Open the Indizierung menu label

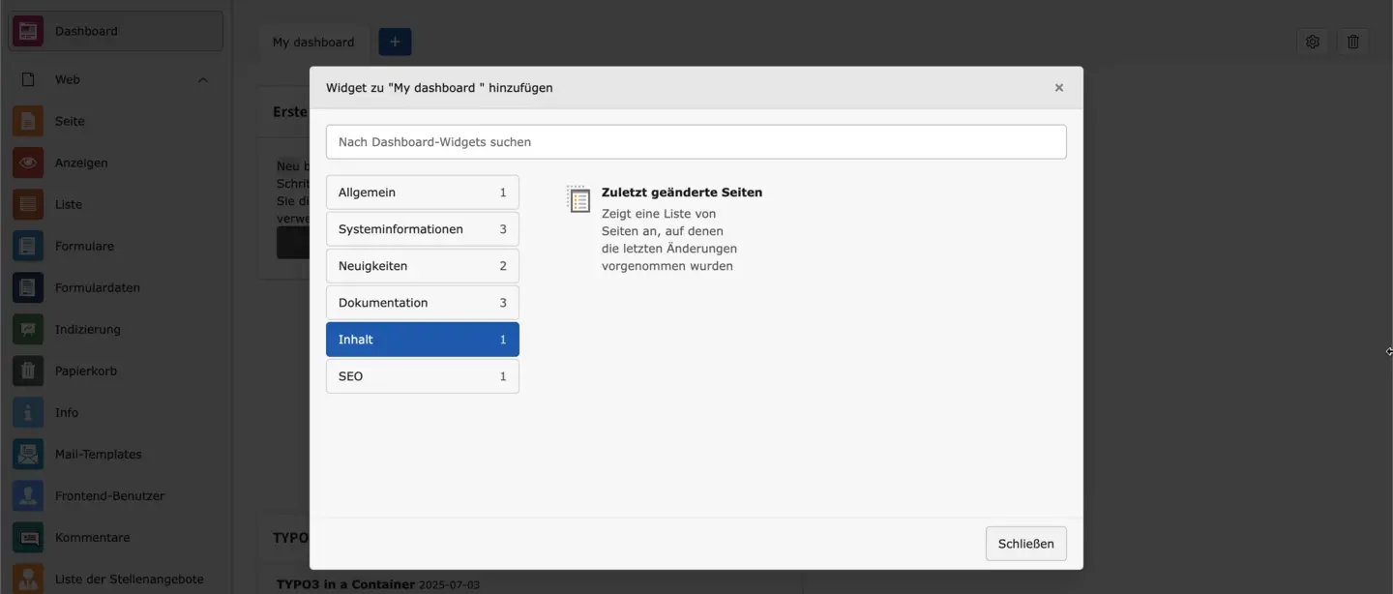tap(88, 329)
